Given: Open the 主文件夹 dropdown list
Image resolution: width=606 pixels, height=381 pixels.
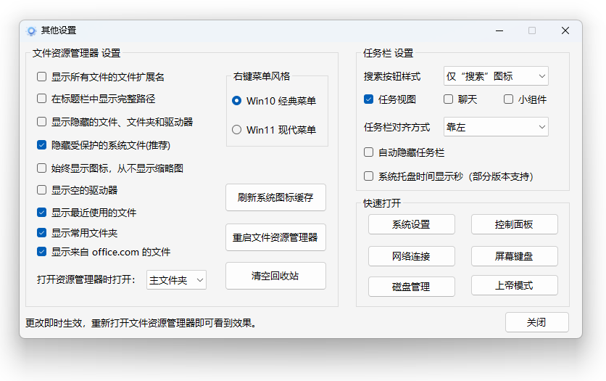Looking at the screenshot, I should pyautogui.click(x=177, y=280).
